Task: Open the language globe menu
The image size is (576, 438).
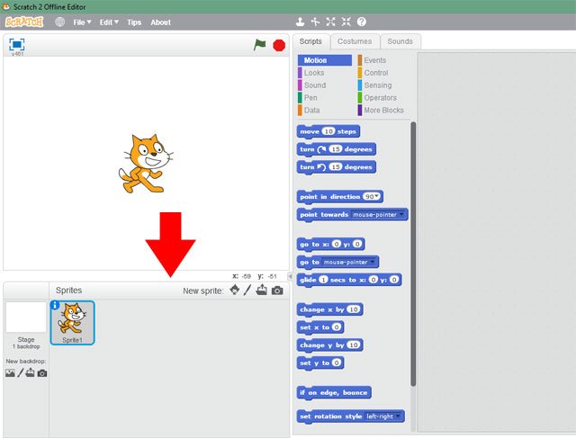Action: [x=59, y=22]
